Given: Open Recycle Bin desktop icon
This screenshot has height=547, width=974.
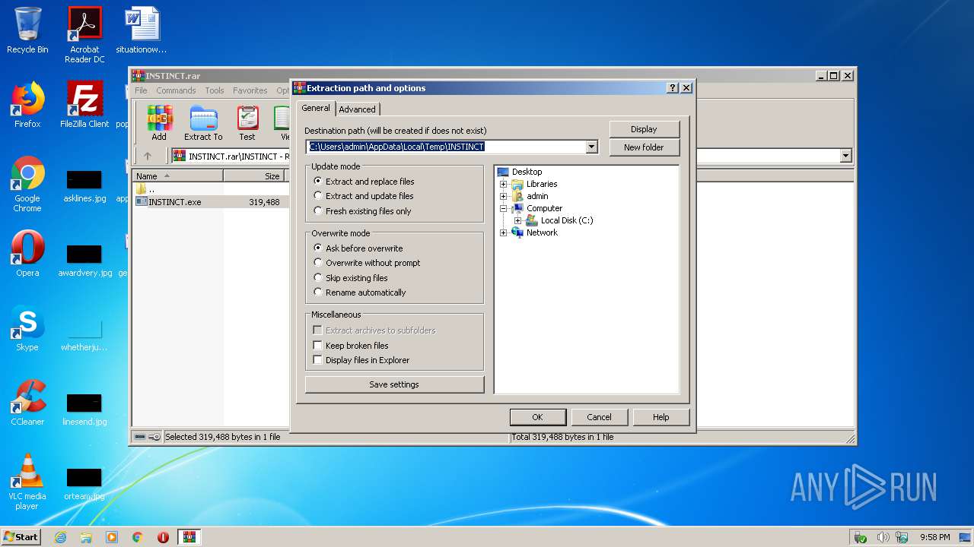Looking at the screenshot, I should pos(27,30).
